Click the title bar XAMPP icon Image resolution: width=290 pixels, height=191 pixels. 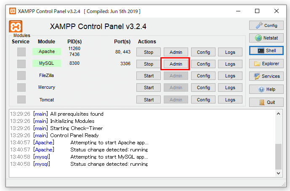point(13,11)
